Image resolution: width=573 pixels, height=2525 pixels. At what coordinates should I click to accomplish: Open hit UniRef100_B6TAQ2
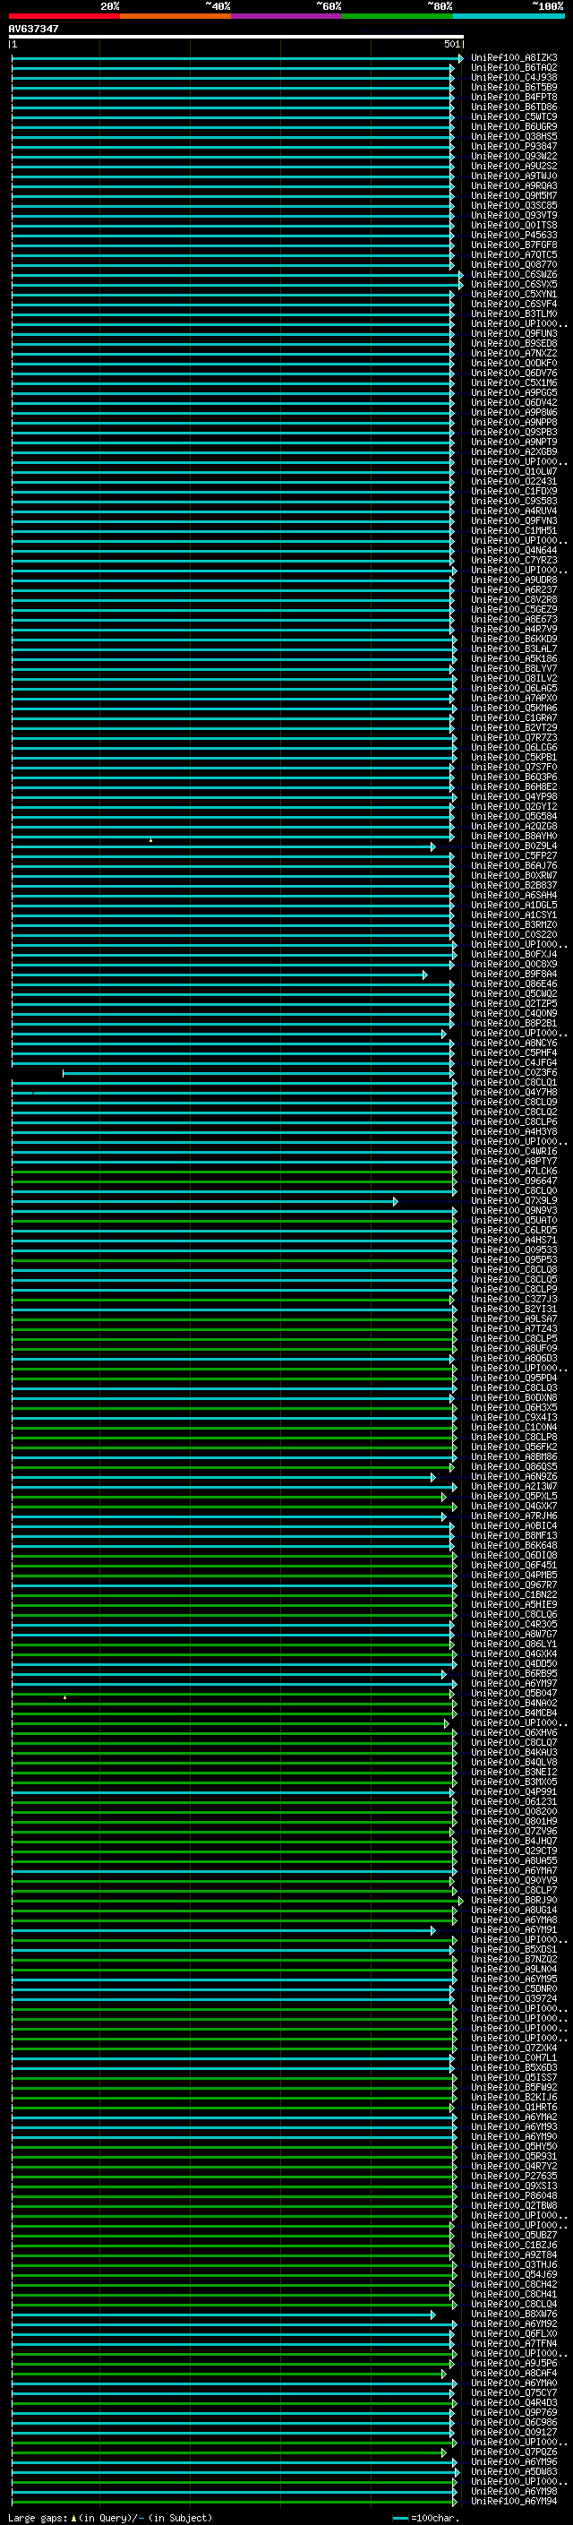click(513, 68)
